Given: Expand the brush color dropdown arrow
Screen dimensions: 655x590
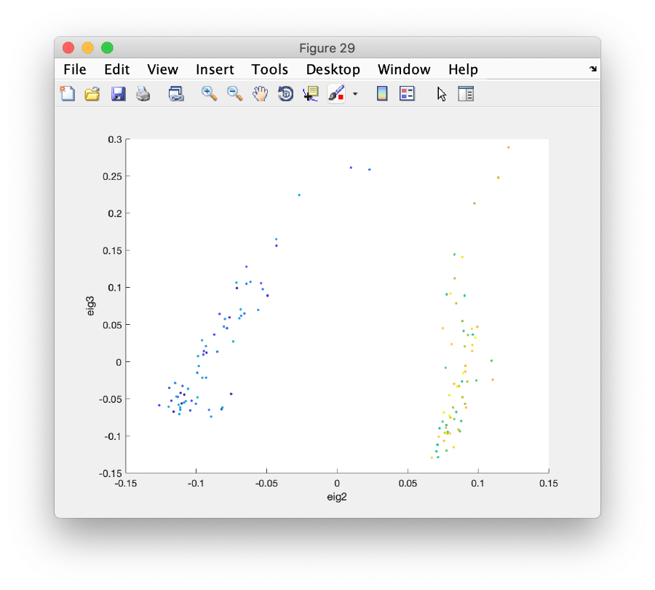Looking at the screenshot, I should click(355, 94).
